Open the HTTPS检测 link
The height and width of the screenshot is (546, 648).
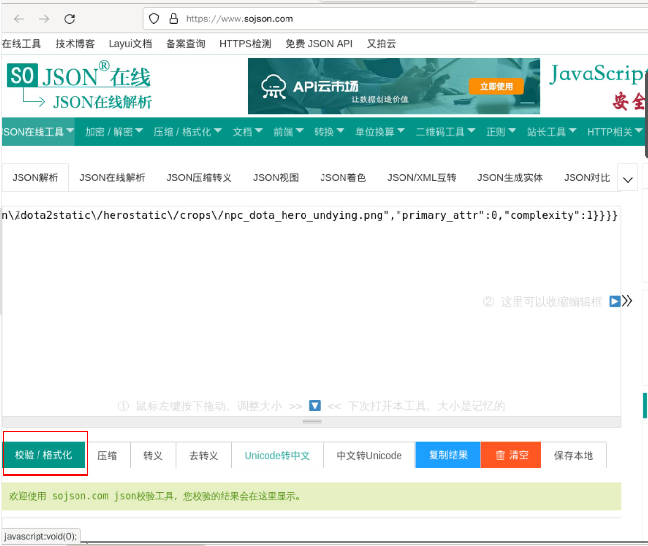coord(245,44)
